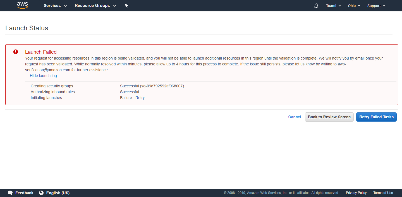Open the Privacy Policy link
The width and height of the screenshot is (402, 197).
[356, 193]
